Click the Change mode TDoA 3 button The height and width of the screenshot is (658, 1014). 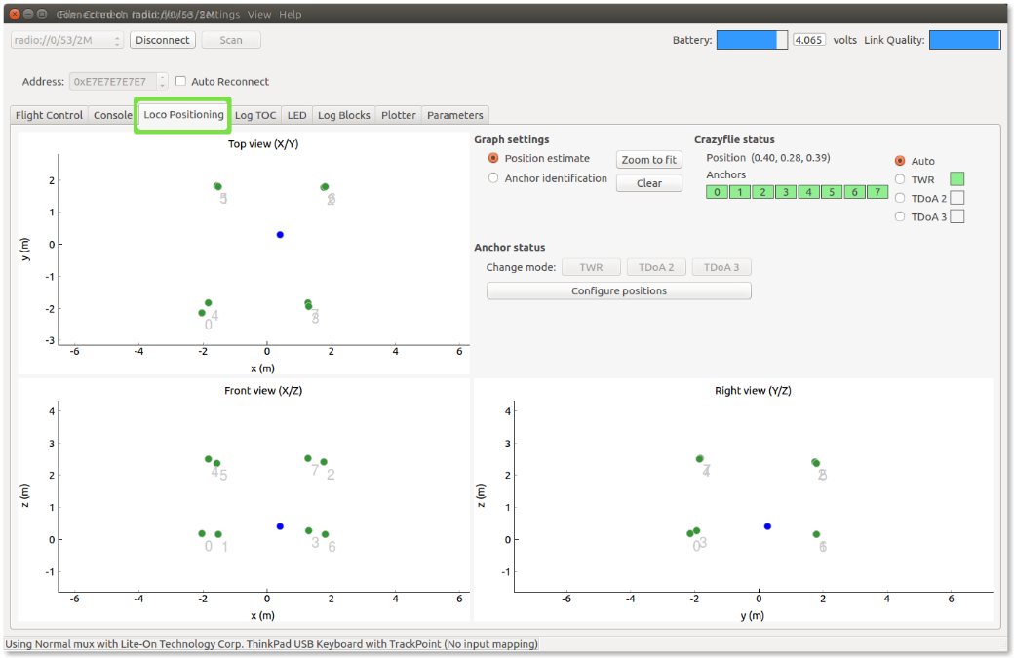point(721,268)
